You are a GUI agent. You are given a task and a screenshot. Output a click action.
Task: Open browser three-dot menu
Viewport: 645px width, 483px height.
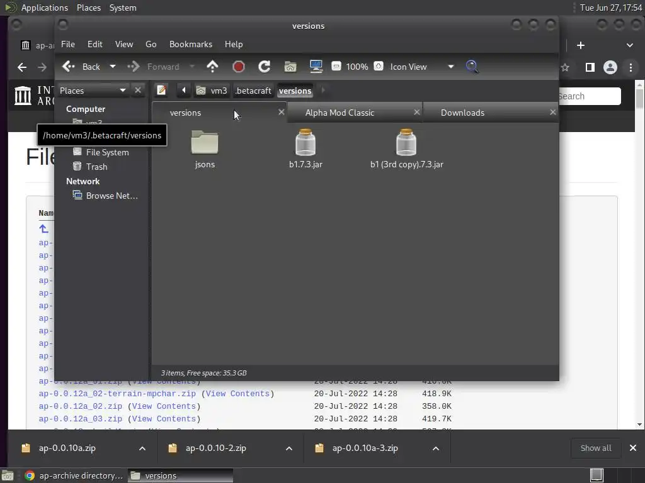(631, 67)
